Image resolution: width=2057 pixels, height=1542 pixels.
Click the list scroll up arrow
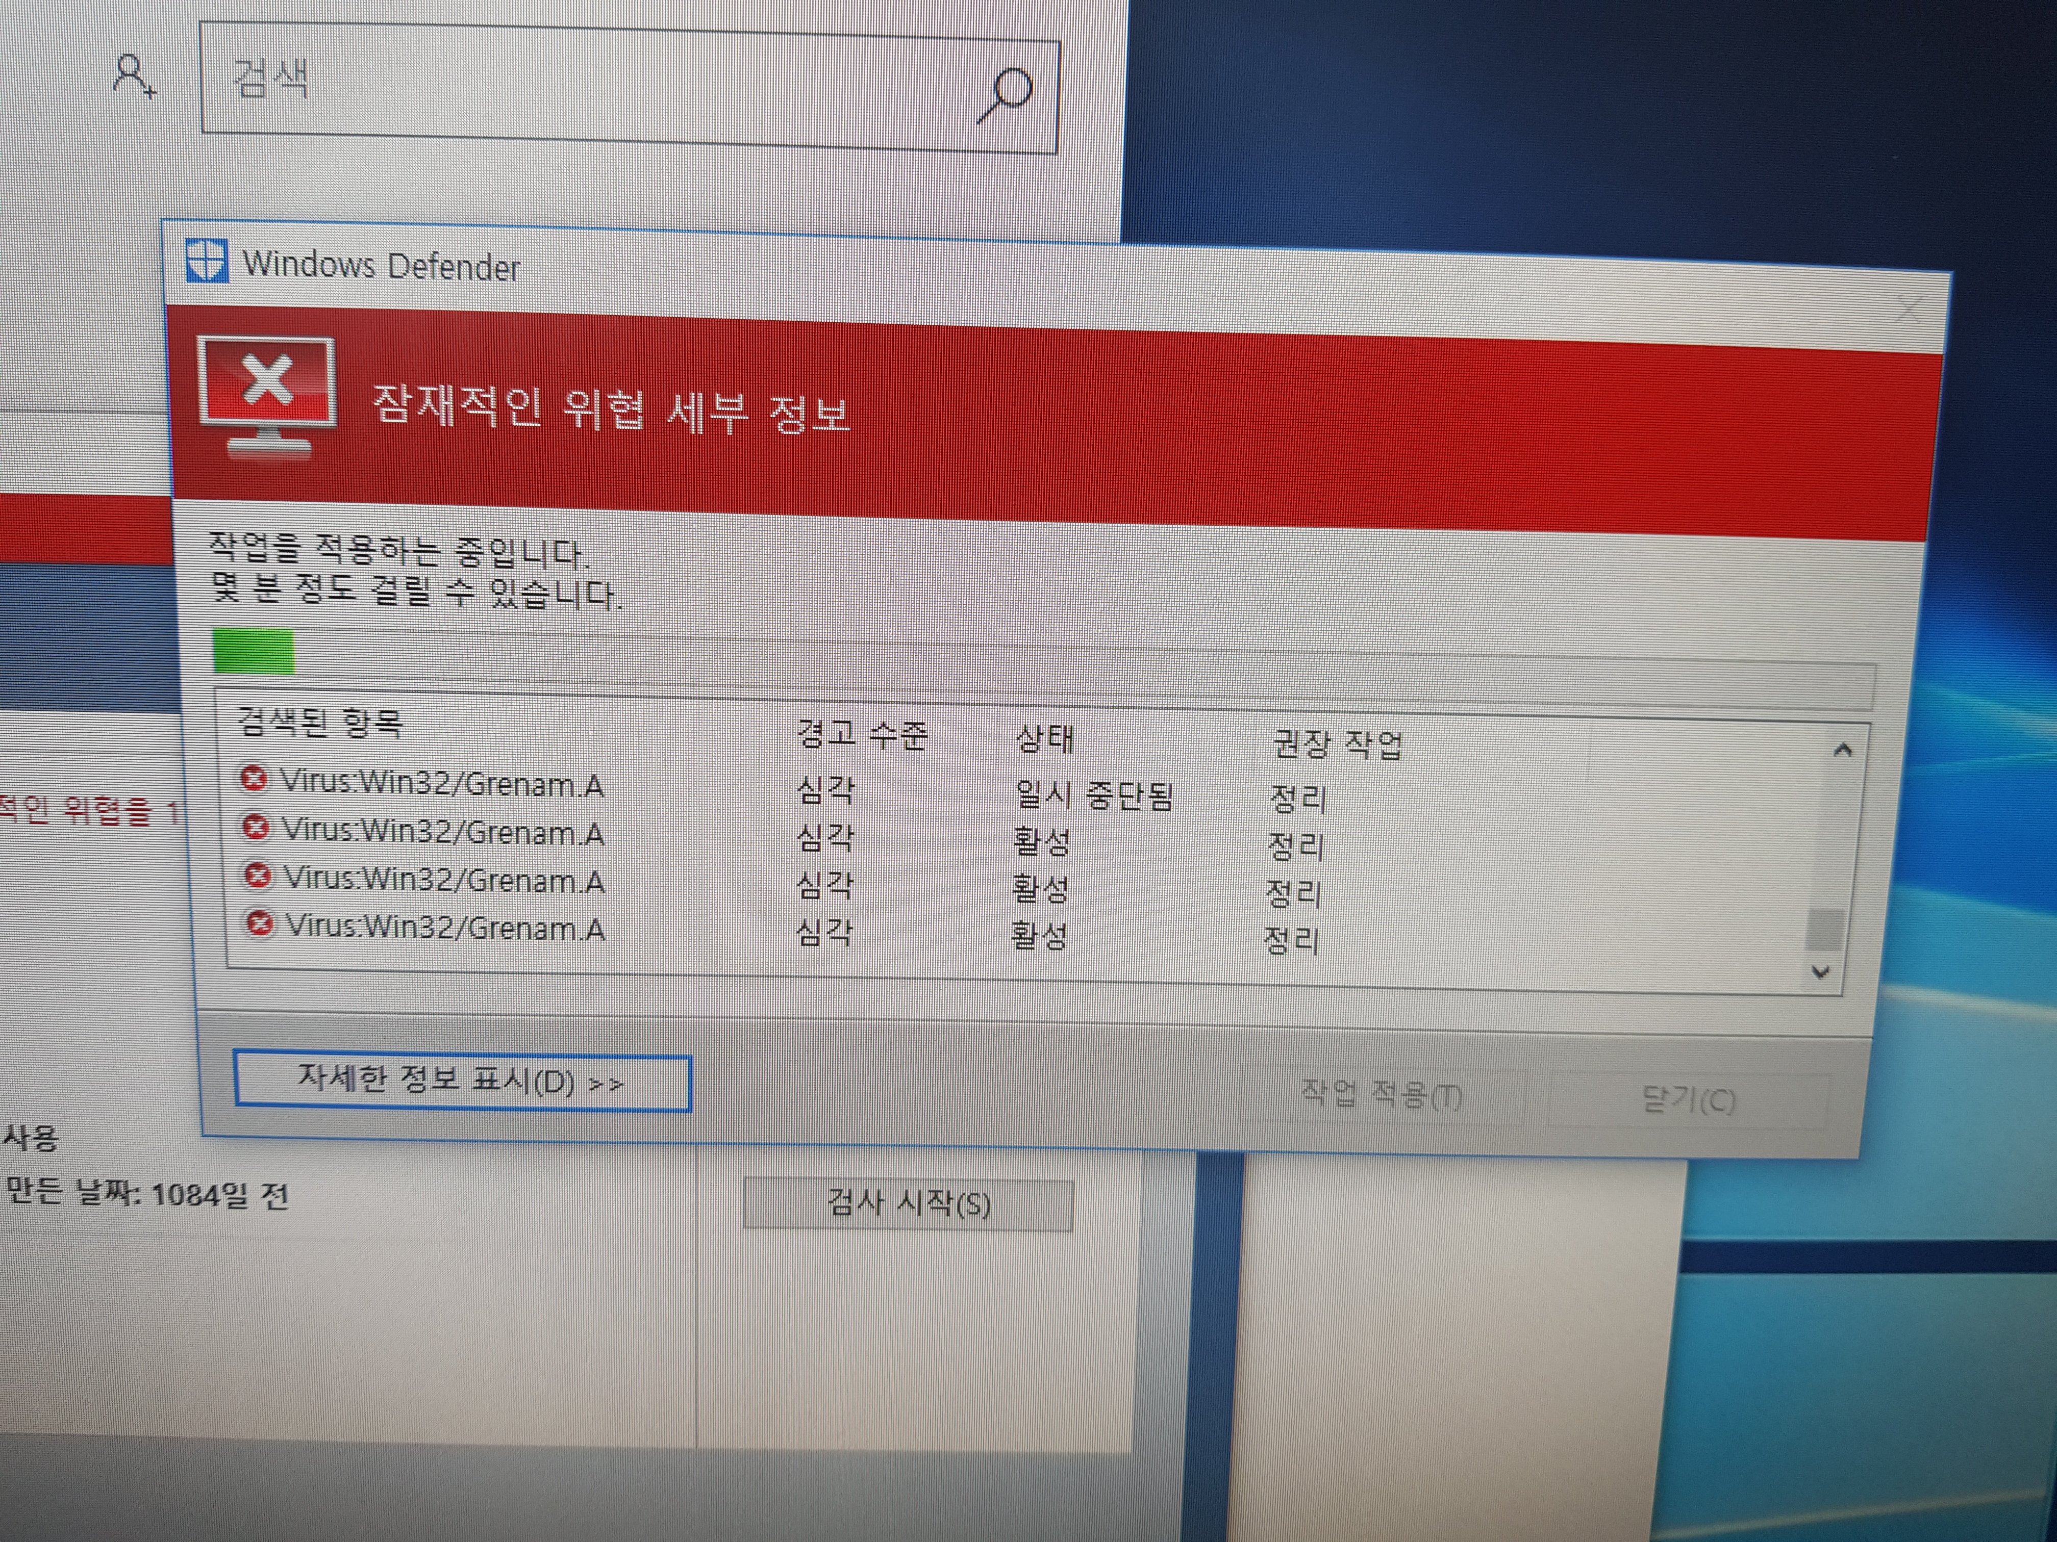click(x=1842, y=750)
